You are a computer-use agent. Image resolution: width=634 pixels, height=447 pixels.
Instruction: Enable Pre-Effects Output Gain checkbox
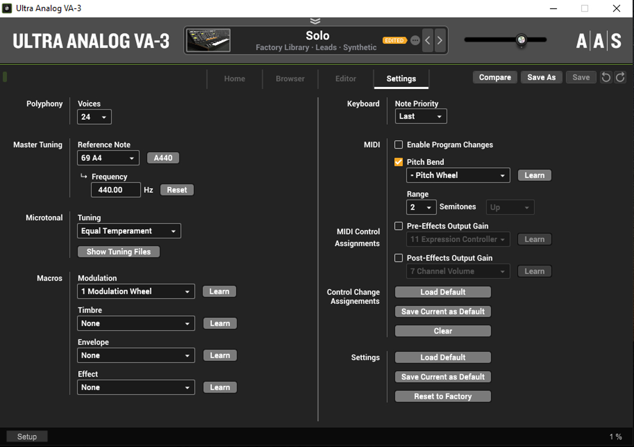coord(399,226)
